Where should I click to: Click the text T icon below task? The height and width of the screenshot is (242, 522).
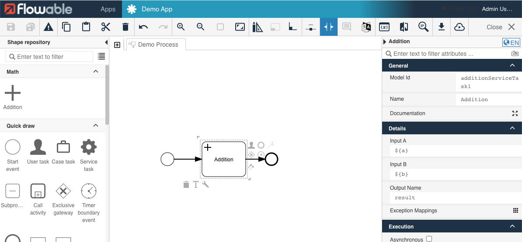point(196,184)
